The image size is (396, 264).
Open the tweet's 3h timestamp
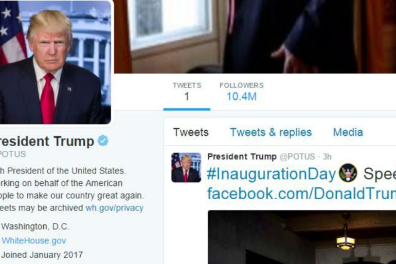tap(327, 156)
